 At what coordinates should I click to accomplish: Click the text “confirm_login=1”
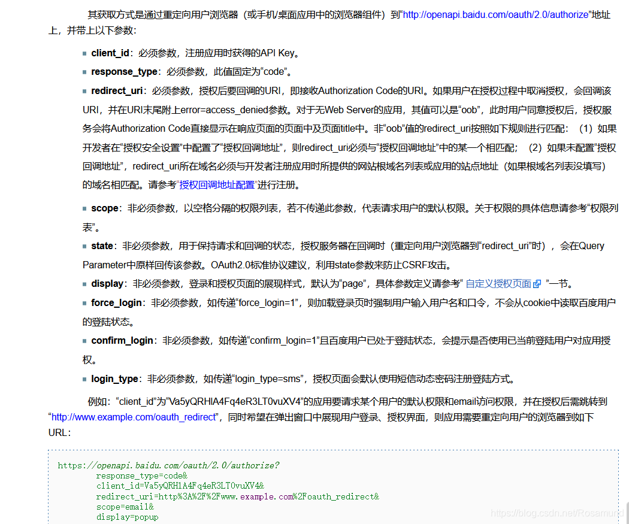283,340
